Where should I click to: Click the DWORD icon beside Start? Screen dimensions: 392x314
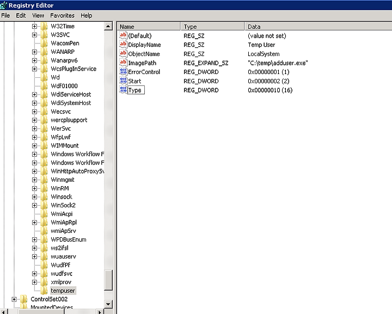(x=123, y=81)
